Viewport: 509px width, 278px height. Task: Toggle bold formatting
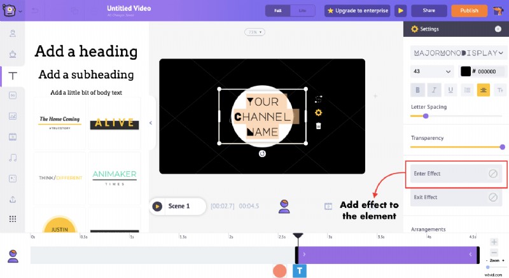(418, 90)
